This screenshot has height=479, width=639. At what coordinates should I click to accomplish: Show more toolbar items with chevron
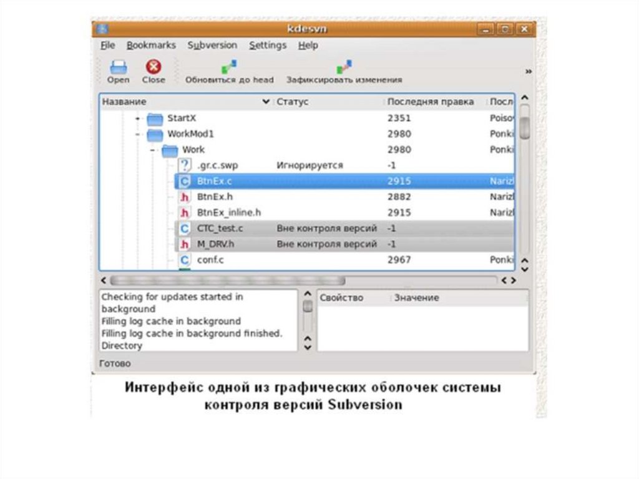(x=529, y=71)
